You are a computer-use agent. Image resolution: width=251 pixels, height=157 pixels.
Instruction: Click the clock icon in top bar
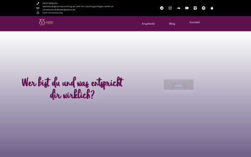click(x=38, y=13)
